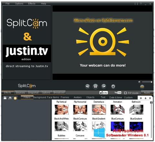Viewport: 155px width, 142px height.
Task: Click the down arrow icon in effects panel
Action: (x=146, y=98)
